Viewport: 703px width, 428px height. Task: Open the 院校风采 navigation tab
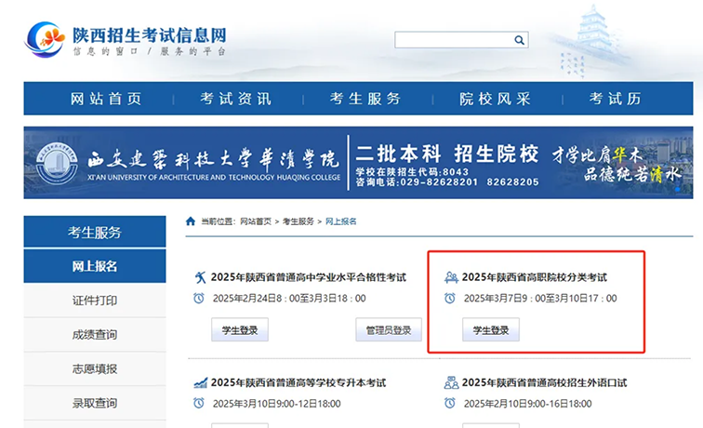(495, 99)
